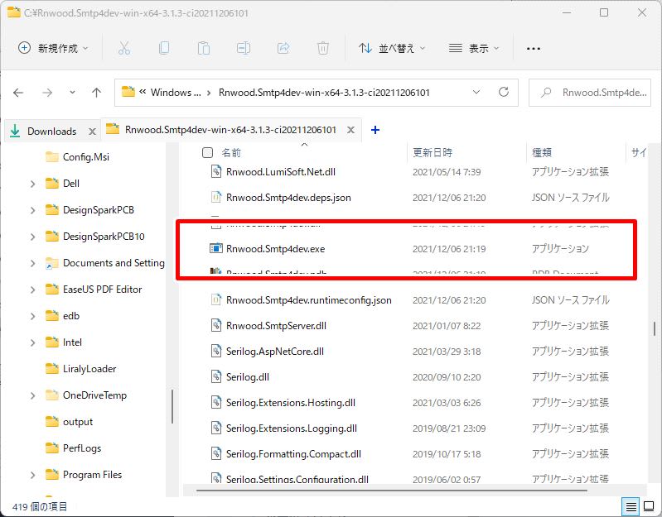Switch to large thumbnails view icon
662x517 pixels.
coord(649,506)
